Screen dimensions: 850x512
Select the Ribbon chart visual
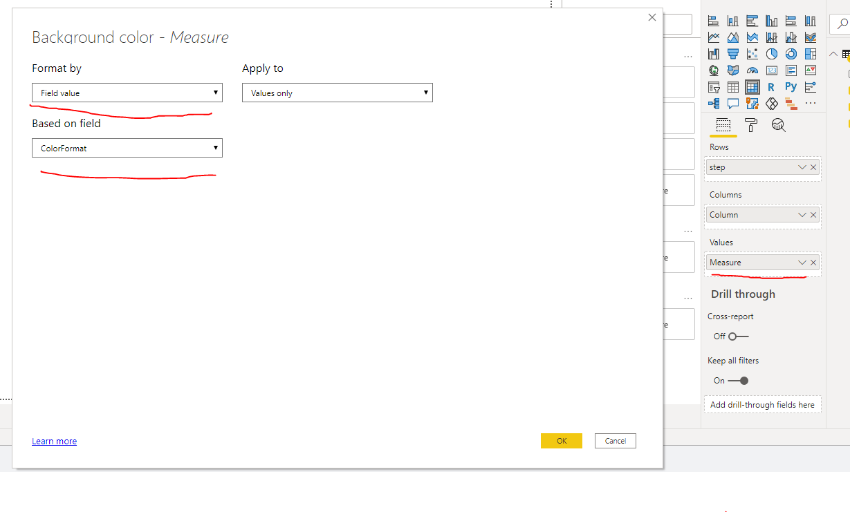coord(811,37)
